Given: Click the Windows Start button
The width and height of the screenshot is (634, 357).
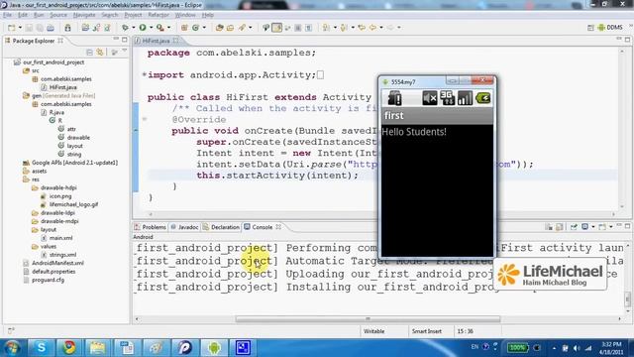Looking at the screenshot, I should (12, 348).
